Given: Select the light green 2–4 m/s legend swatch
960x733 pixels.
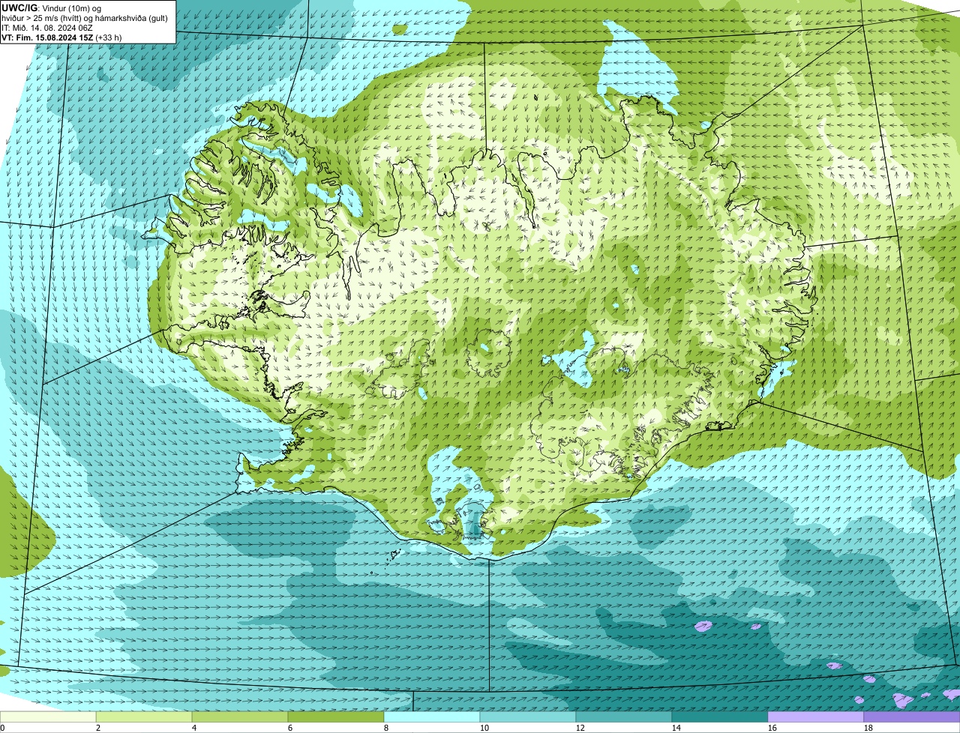Looking at the screenshot, I should pyautogui.click(x=144, y=717).
